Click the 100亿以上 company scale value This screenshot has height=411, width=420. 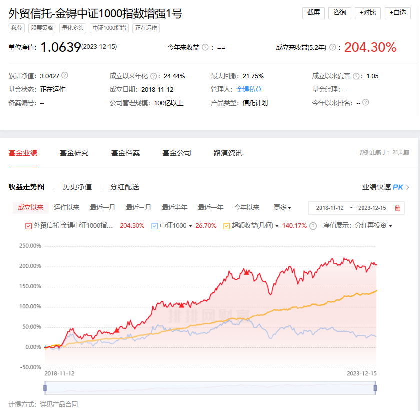coord(169,103)
